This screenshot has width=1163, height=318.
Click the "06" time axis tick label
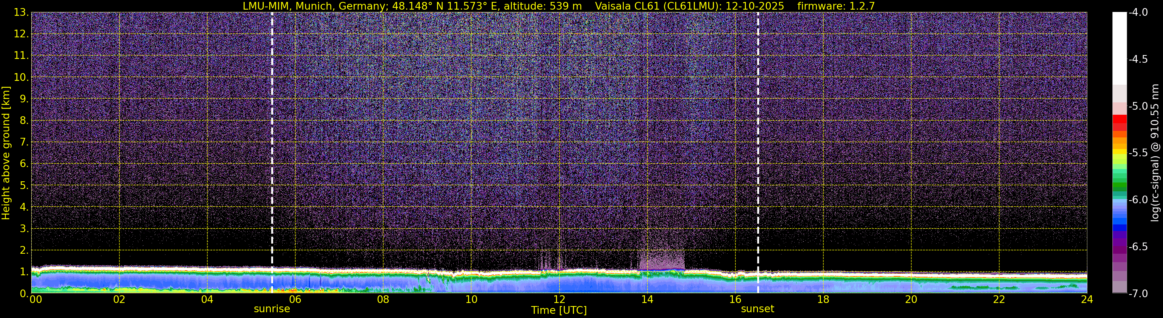pos(295,300)
